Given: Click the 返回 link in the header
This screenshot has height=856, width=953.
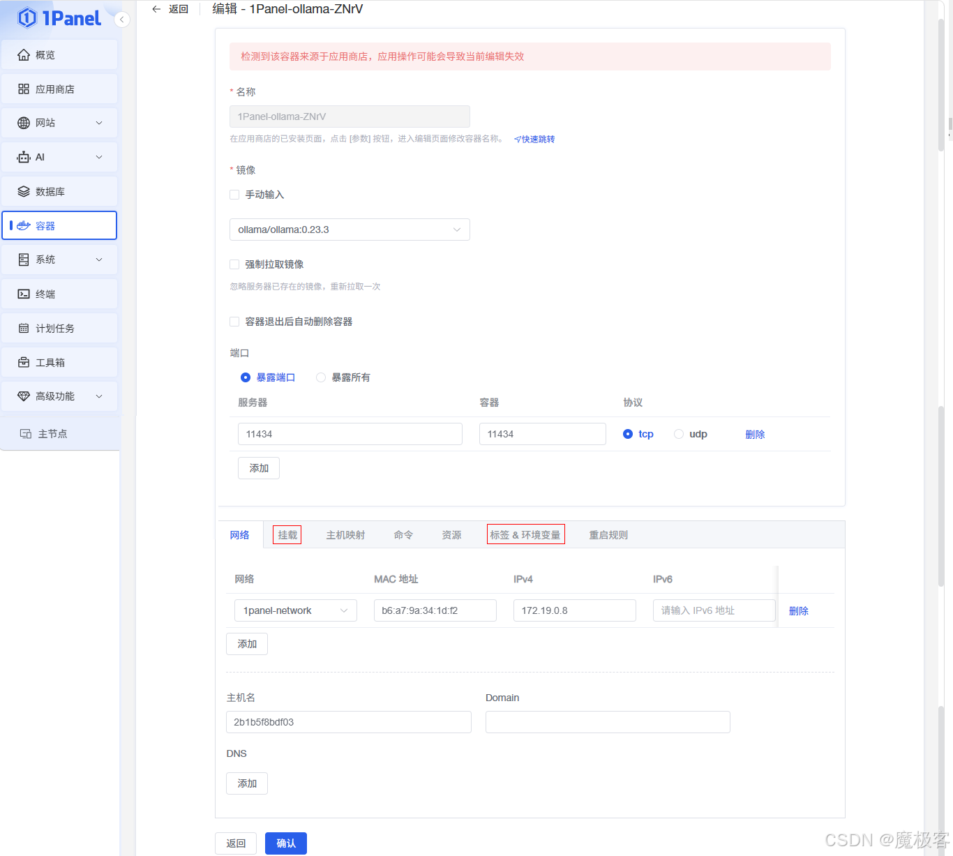Looking at the screenshot, I should tap(179, 9).
